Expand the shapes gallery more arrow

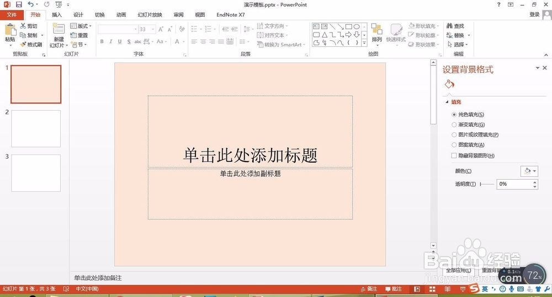click(364, 43)
